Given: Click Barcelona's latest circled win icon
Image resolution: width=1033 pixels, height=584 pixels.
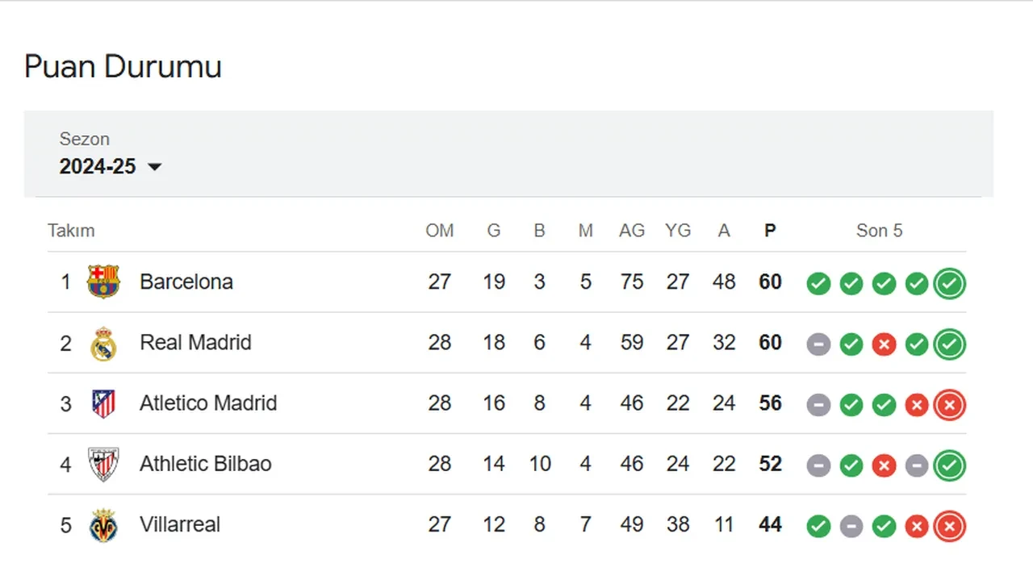Looking at the screenshot, I should pyautogui.click(x=949, y=283).
